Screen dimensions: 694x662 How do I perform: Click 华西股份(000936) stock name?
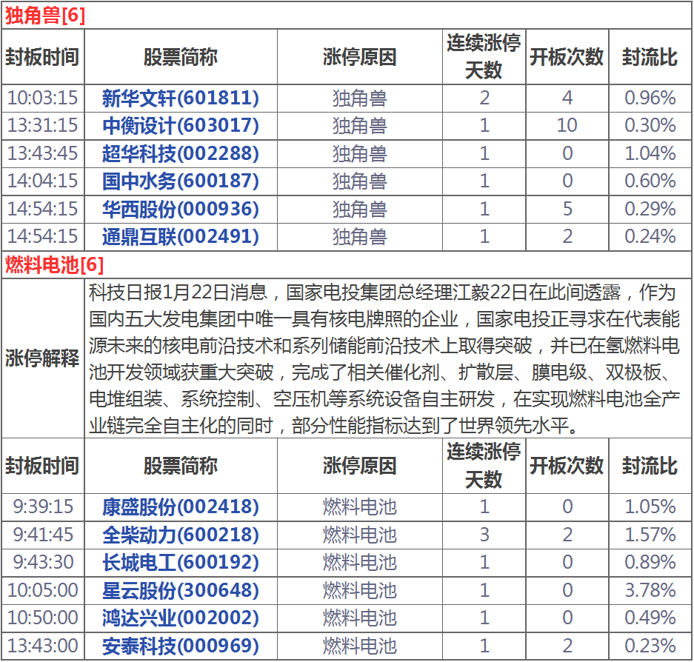181,210
